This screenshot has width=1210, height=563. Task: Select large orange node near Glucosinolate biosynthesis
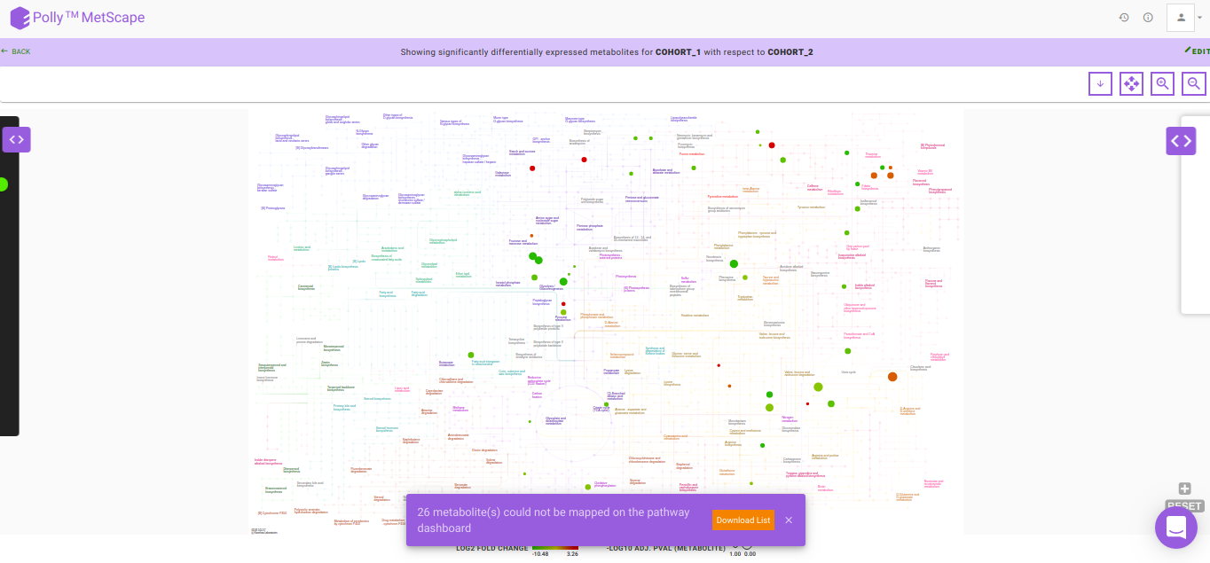tap(892, 377)
